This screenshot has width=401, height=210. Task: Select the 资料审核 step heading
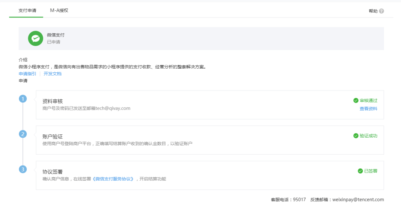[52, 101]
